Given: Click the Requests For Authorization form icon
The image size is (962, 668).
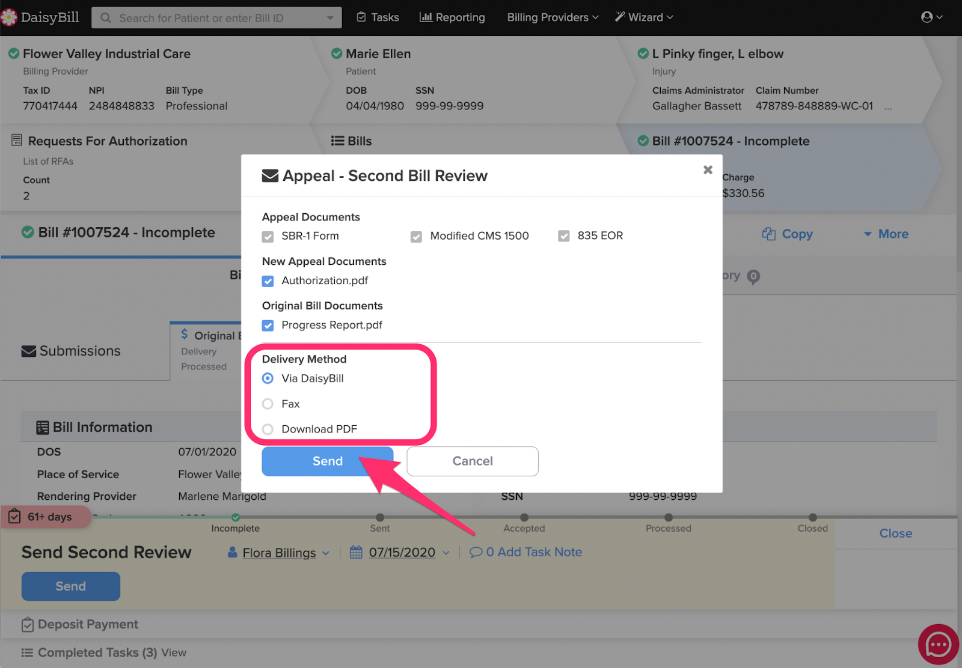Looking at the screenshot, I should 17,141.
